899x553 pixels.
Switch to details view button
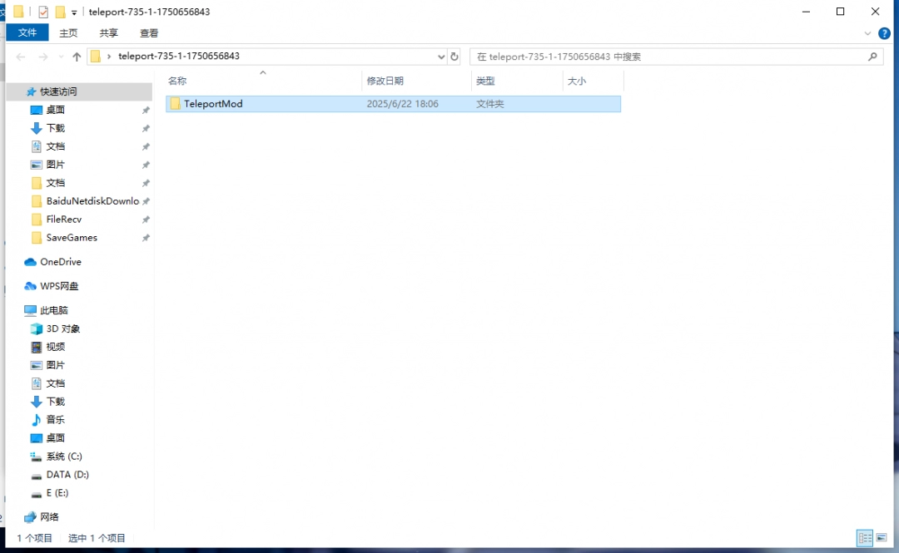pos(865,538)
